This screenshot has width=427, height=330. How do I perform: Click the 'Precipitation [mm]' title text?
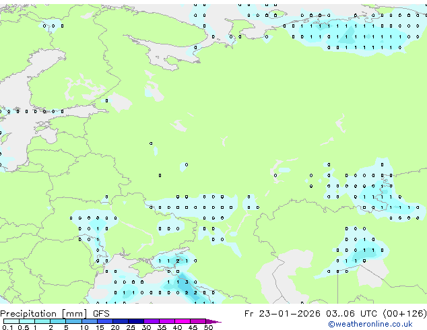coord(44,314)
